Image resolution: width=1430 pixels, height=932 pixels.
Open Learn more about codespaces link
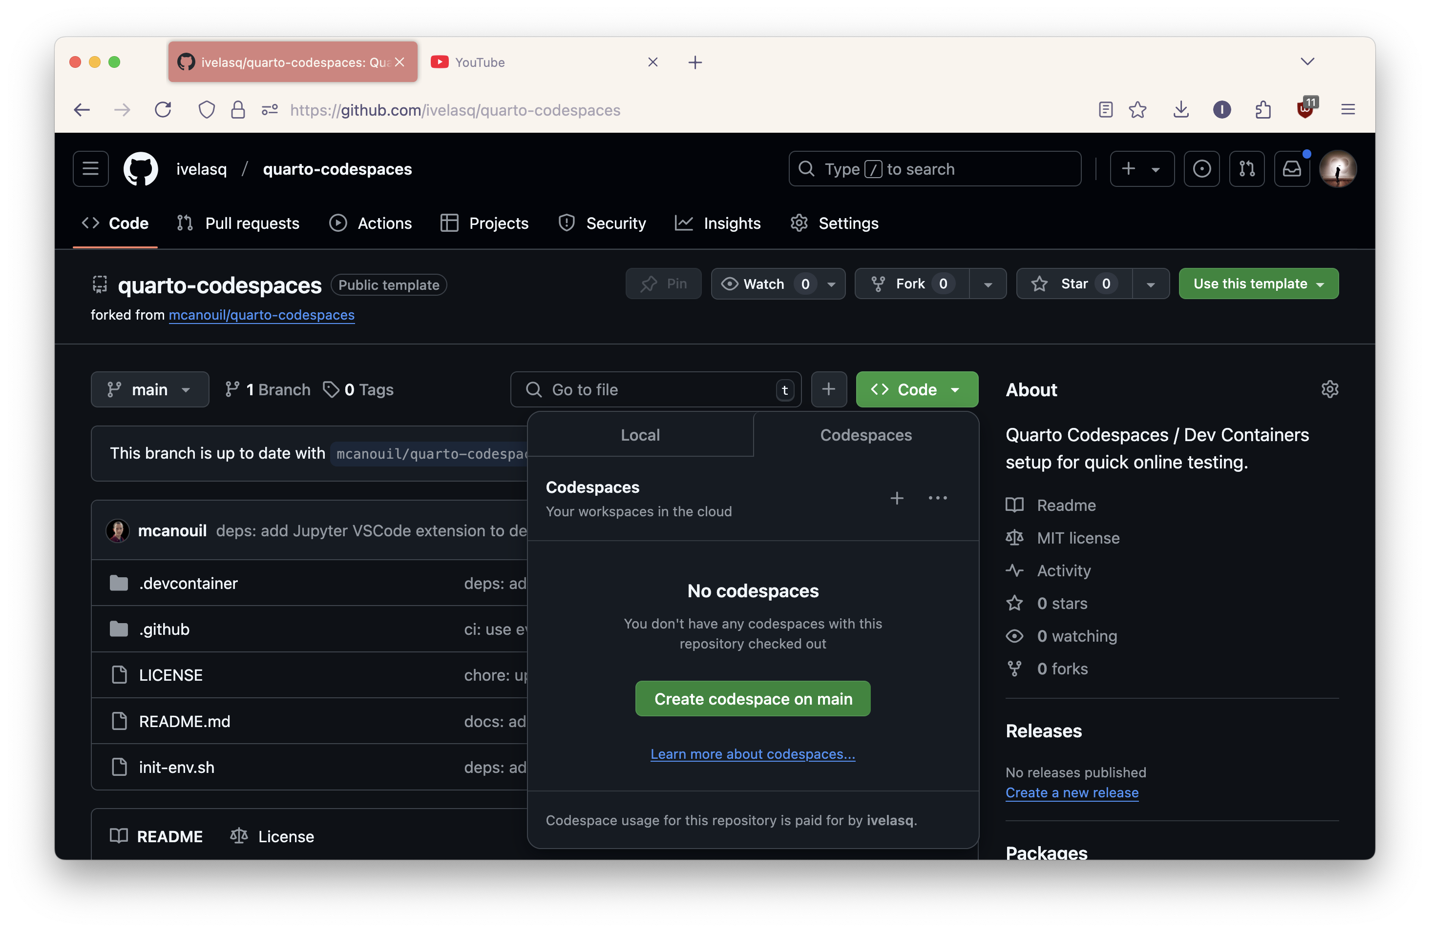(x=752, y=754)
